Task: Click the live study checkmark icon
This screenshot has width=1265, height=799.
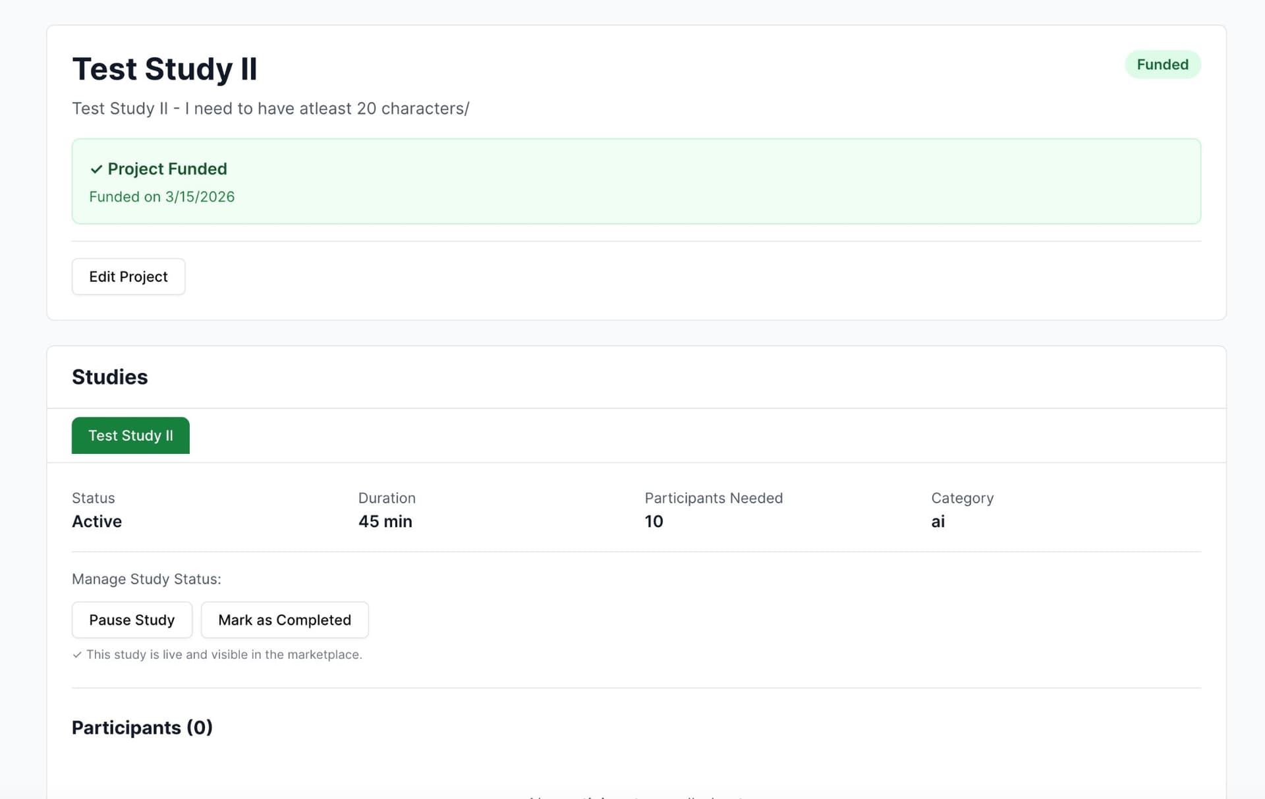Action: (77, 655)
